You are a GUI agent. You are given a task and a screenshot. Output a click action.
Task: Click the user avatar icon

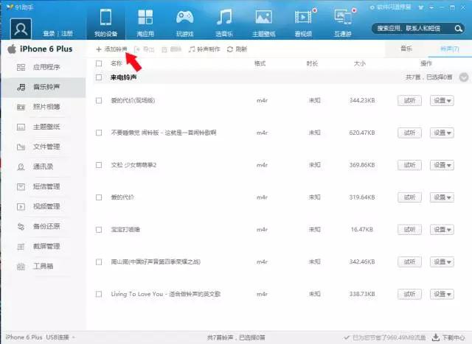point(21,29)
